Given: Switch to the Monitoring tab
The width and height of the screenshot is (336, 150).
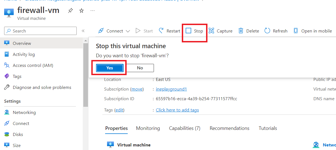Looking at the screenshot, I should [x=148, y=128].
